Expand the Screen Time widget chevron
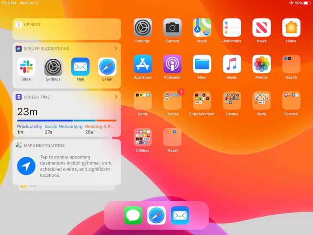 coord(116,97)
